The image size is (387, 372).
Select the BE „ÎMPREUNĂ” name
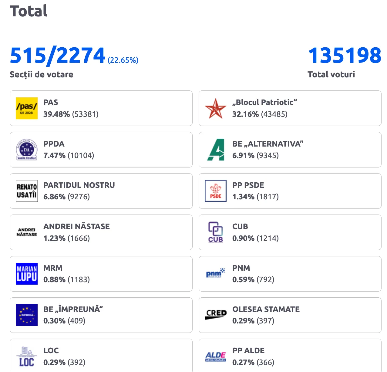[73, 309]
